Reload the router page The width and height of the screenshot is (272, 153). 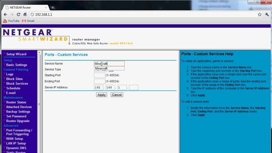click(x=18, y=14)
